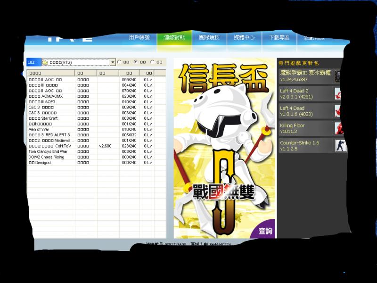Select the RED ALERT 3 room row
The width and height of the screenshot is (377, 283).
tap(97, 135)
